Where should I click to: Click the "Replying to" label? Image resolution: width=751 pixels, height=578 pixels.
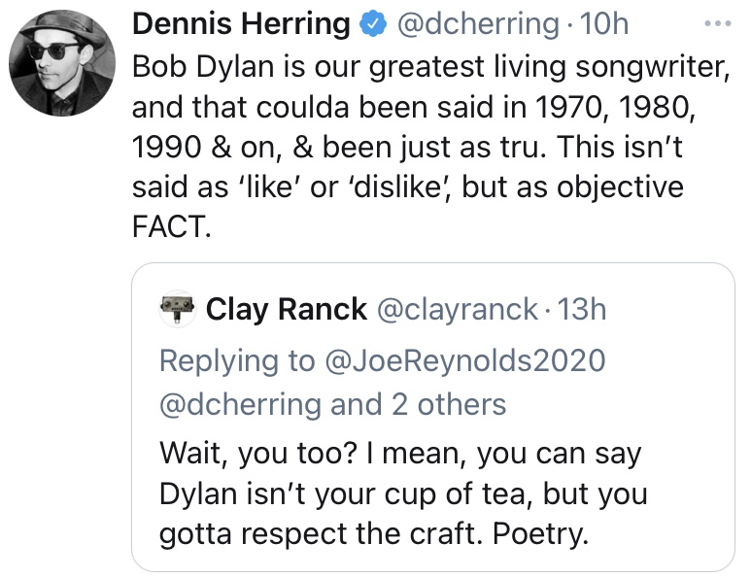pos(236,360)
